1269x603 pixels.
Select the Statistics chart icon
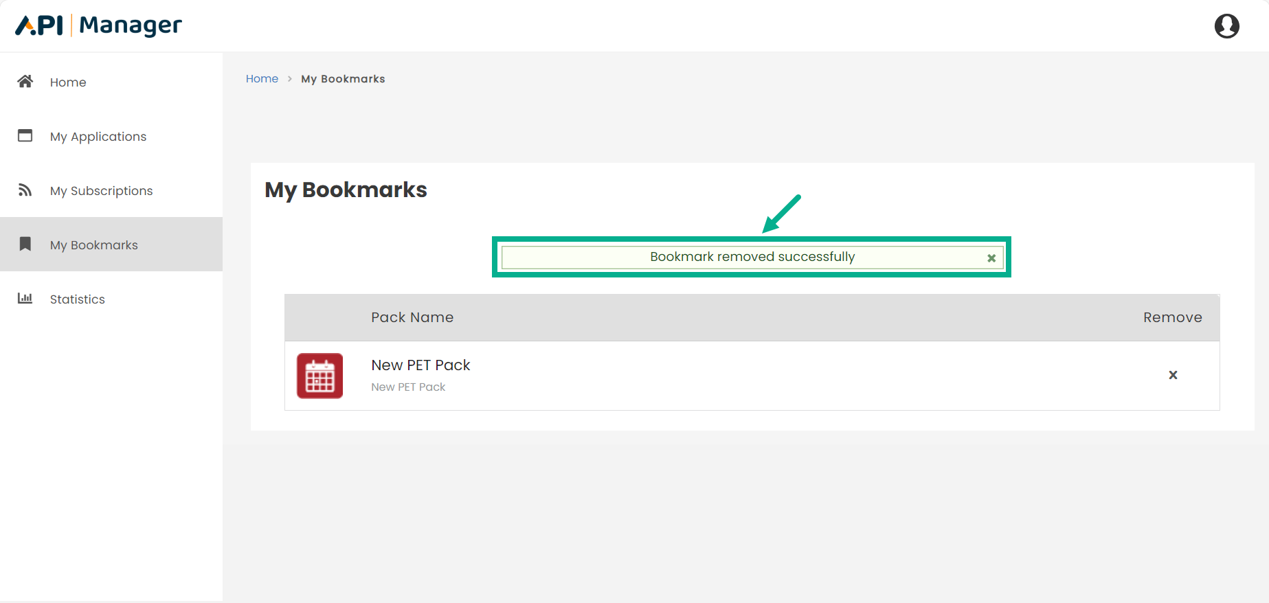[25, 298]
